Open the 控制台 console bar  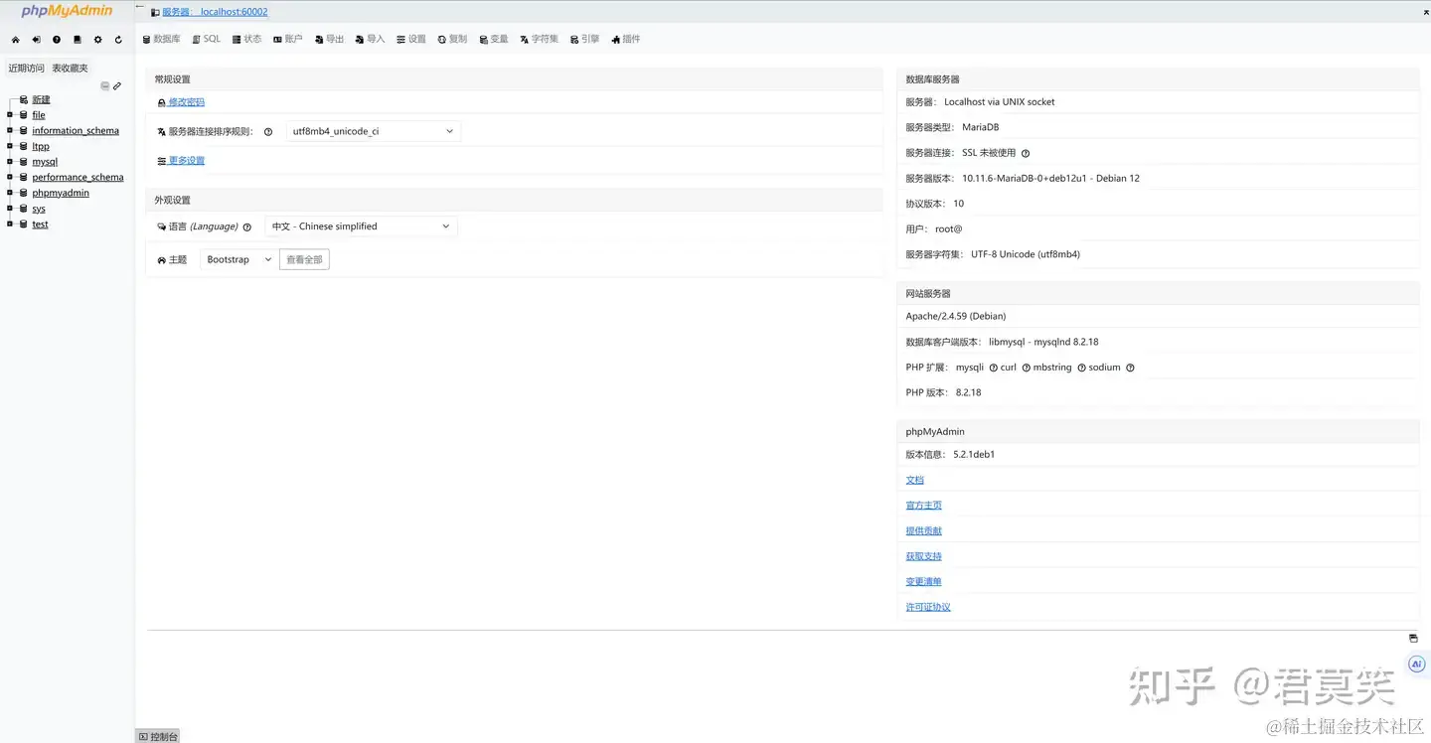(x=158, y=736)
